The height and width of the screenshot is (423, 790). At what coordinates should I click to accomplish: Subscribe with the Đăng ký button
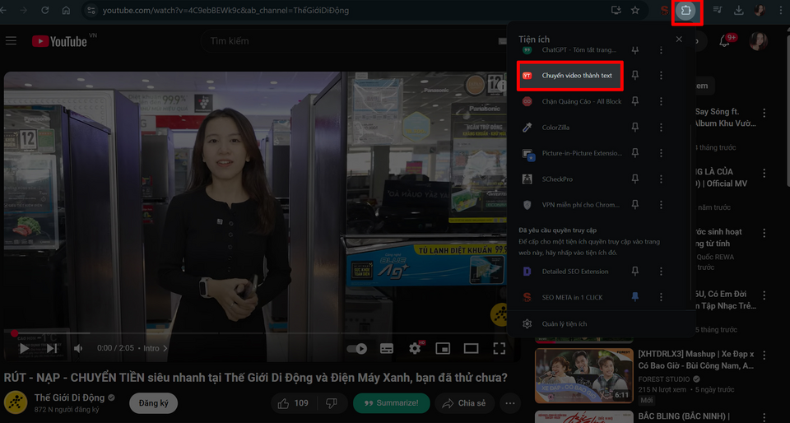154,403
